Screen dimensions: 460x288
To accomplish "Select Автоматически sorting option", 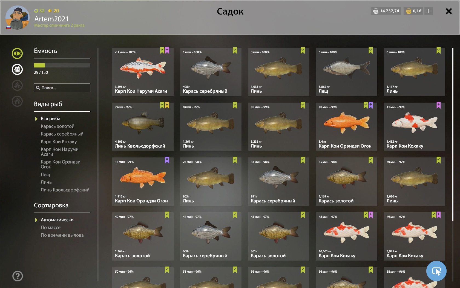I will tap(57, 220).
